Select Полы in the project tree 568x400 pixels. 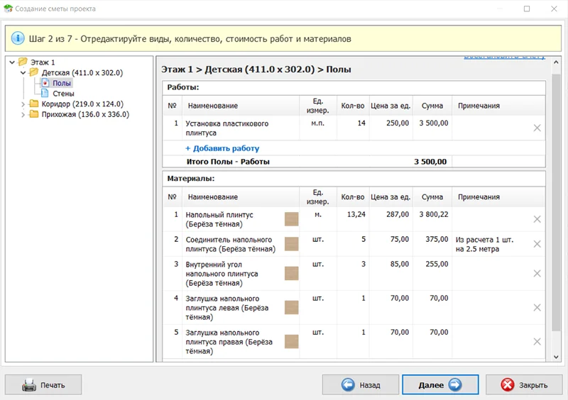pyautogui.click(x=62, y=83)
